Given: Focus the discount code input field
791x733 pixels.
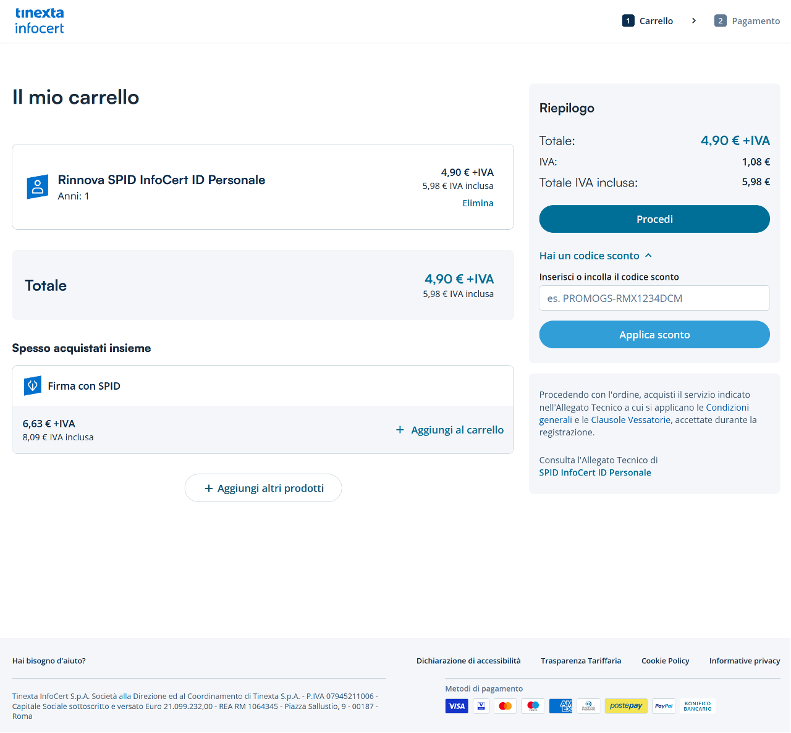Looking at the screenshot, I should (x=654, y=298).
